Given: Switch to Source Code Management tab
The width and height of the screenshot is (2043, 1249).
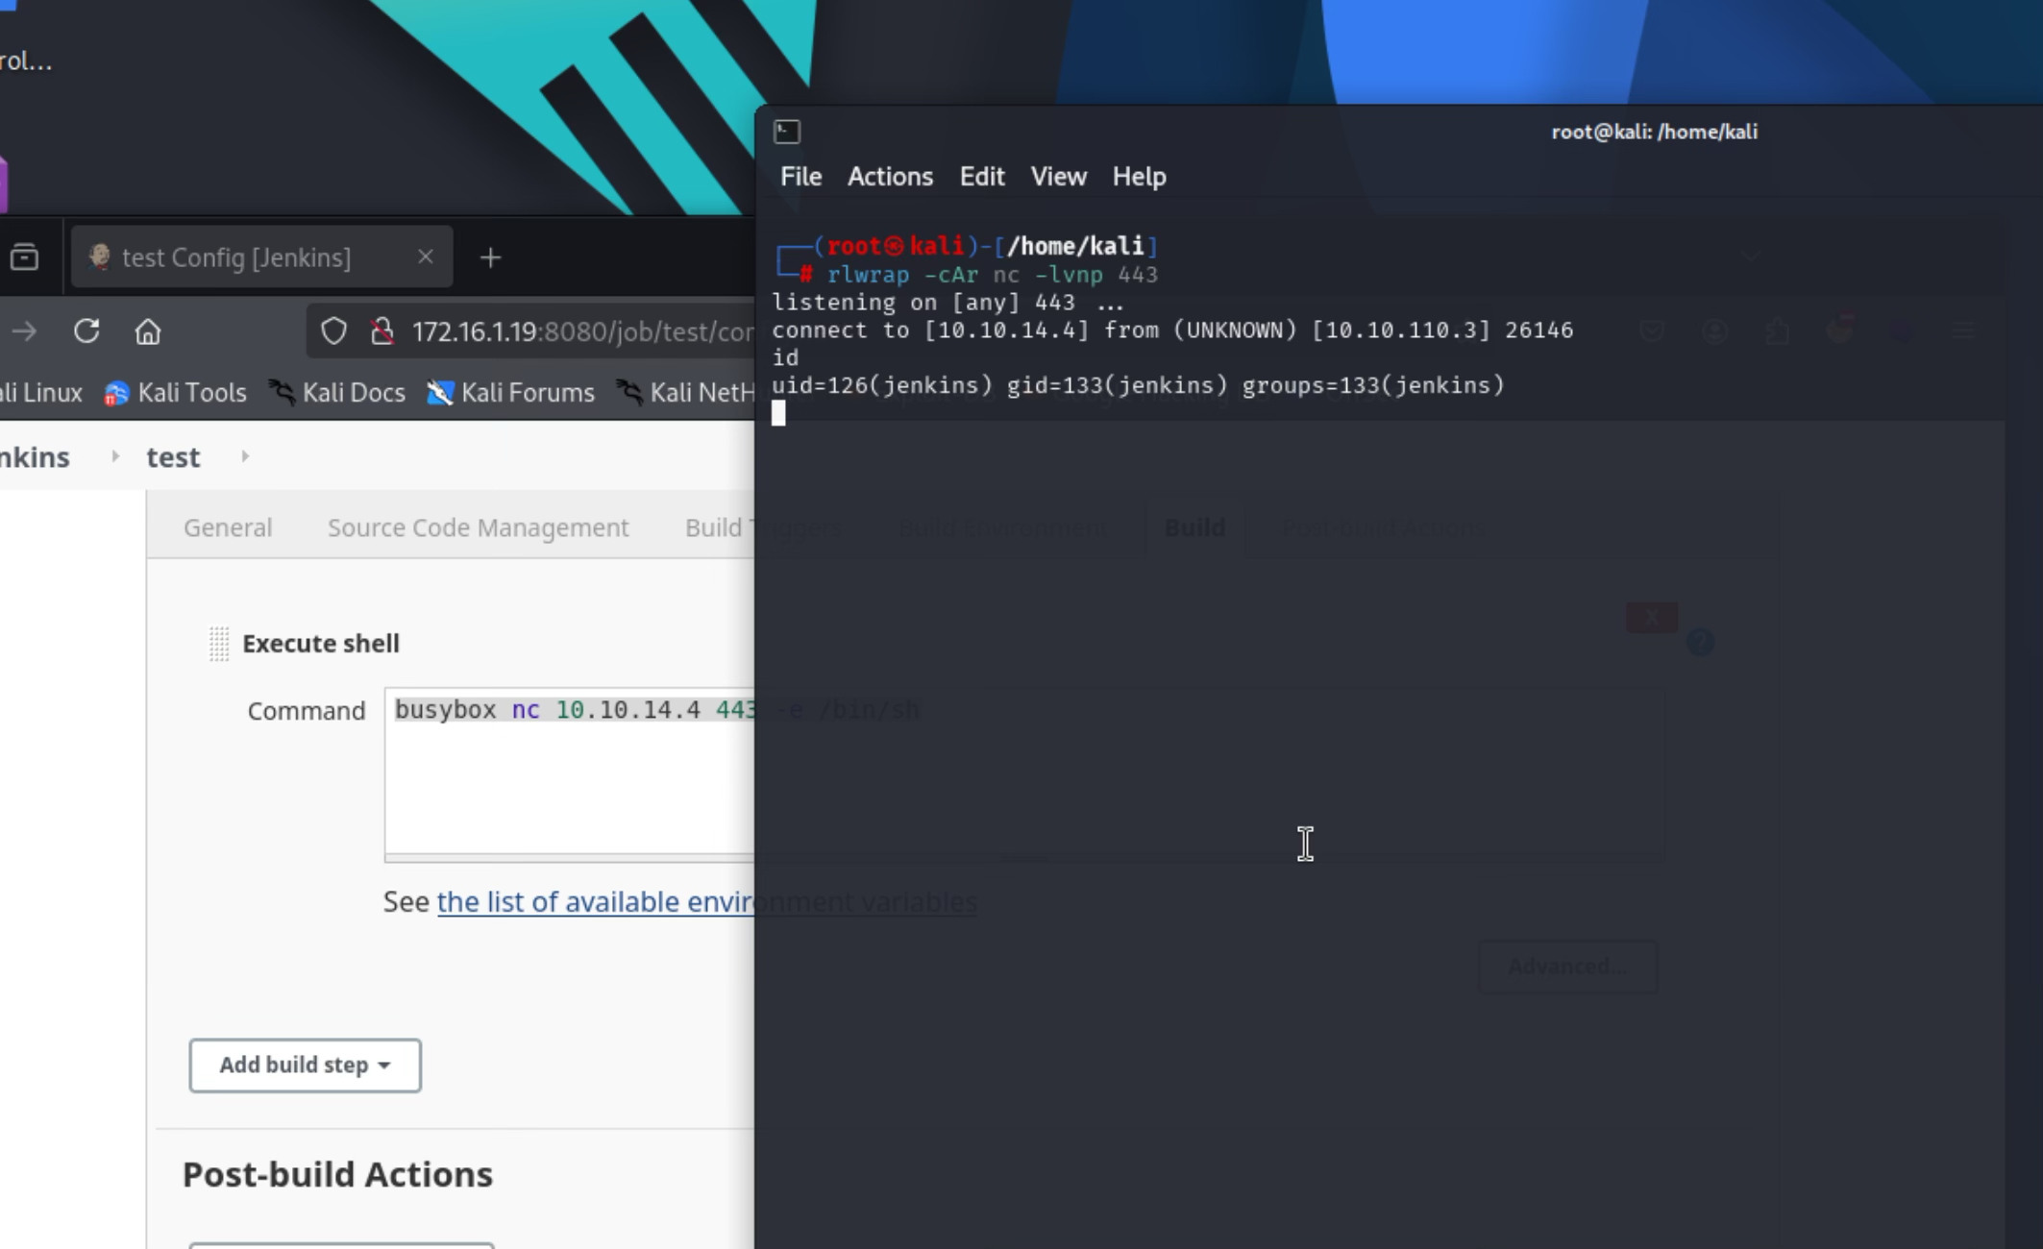Looking at the screenshot, I should pyautogui.click(x=478, y=527).
